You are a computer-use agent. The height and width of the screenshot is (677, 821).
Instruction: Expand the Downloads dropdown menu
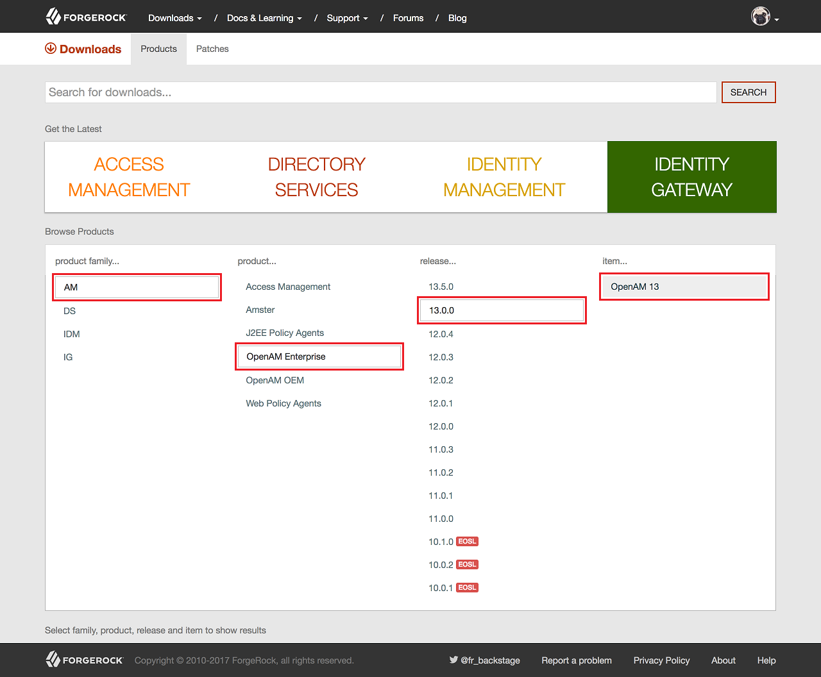click(x=175, y=18)
